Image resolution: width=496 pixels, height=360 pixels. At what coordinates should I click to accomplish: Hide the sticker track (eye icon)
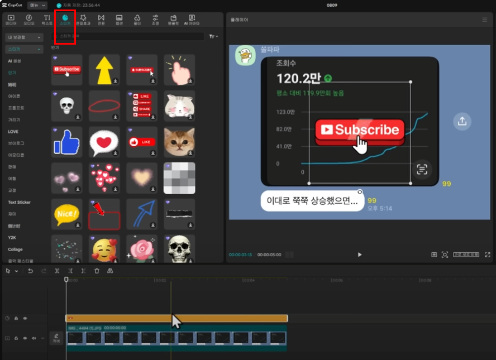click(x=25, y=318)
